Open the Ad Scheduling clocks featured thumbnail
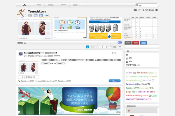 tap(70, 28)
